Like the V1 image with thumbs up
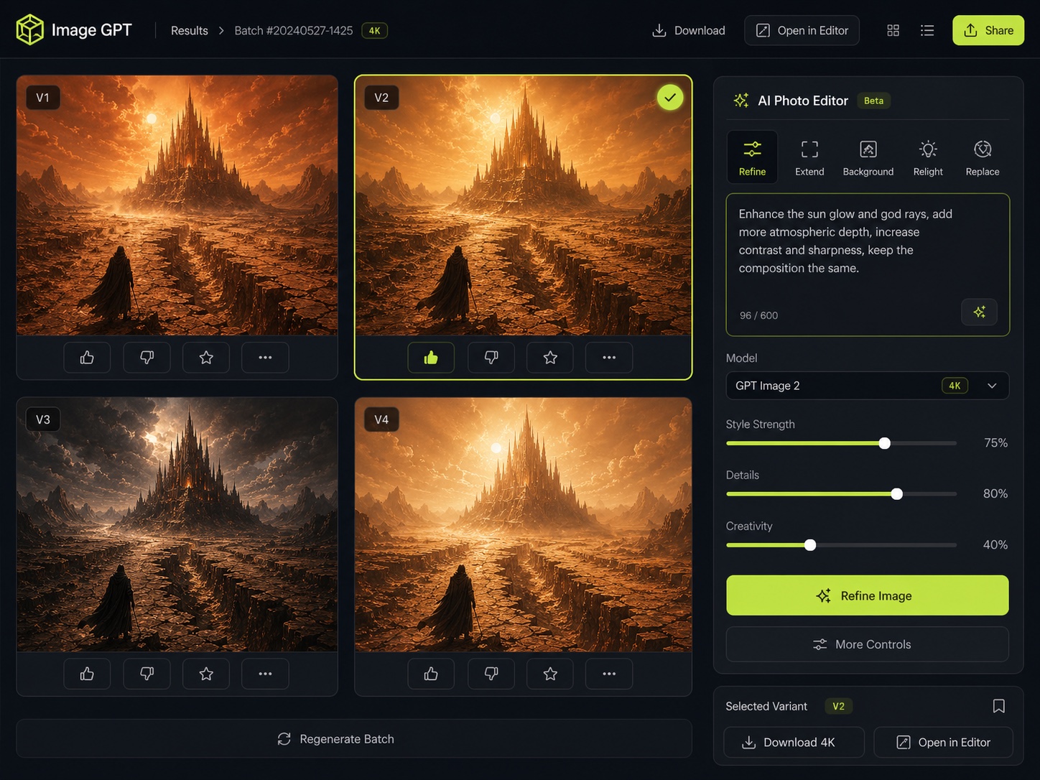 point(87,358)
